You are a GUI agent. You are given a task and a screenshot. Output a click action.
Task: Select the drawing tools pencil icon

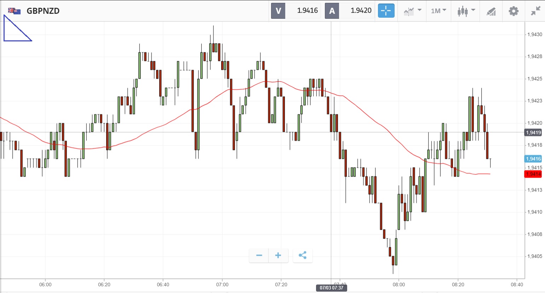pos(491,11)
